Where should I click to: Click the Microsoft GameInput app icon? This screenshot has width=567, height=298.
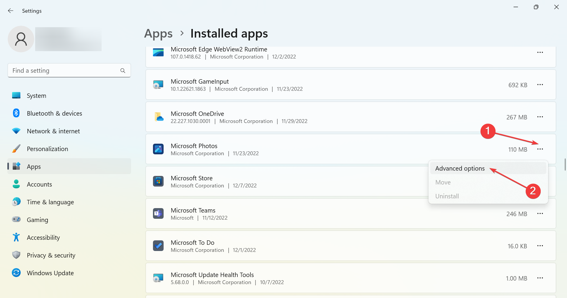pyautogui.click(x=158, y=85)
